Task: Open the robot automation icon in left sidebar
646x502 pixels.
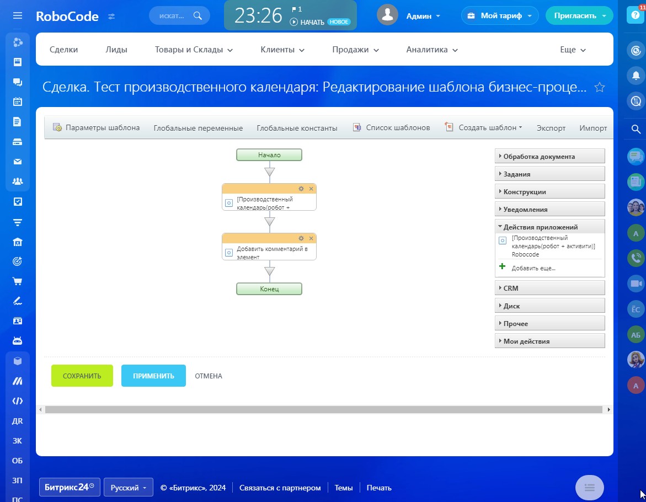Action: pos(17,341)
